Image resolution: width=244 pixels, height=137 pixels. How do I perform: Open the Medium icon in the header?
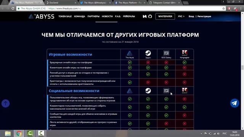(144, 16)
